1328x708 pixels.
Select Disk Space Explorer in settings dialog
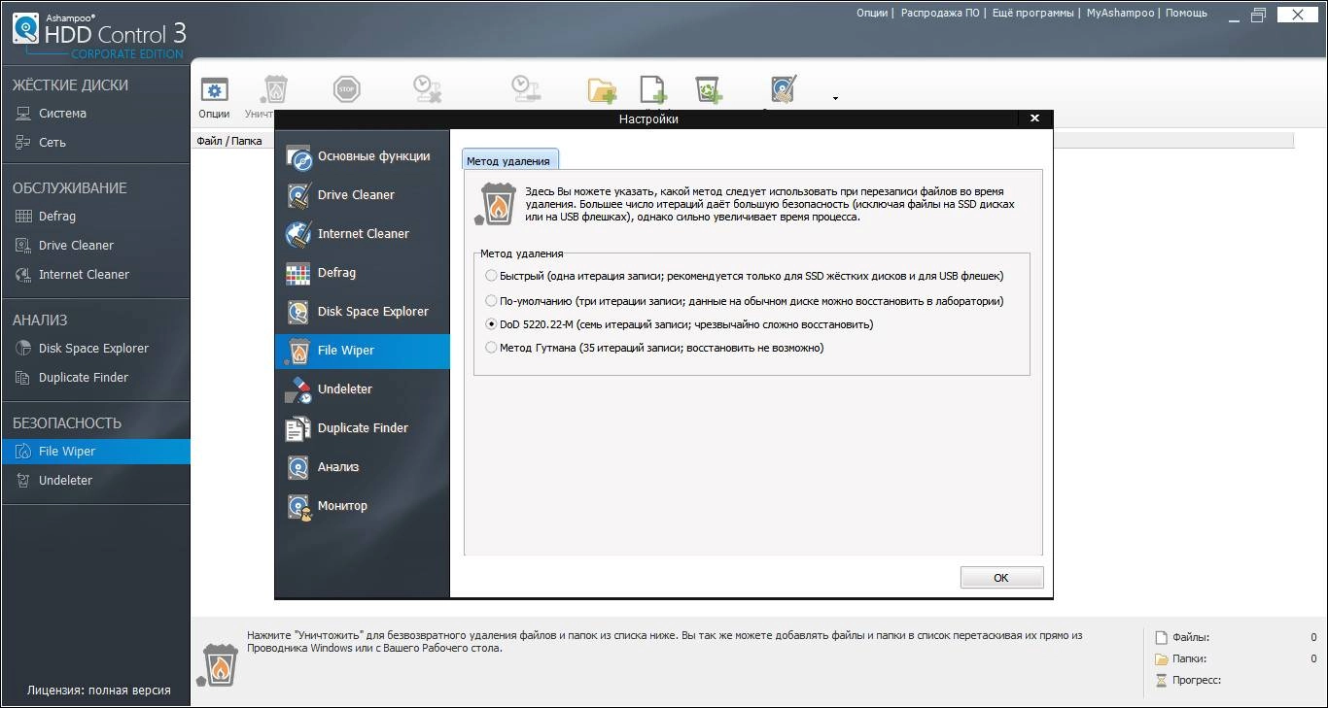click(x=363, y=312)
